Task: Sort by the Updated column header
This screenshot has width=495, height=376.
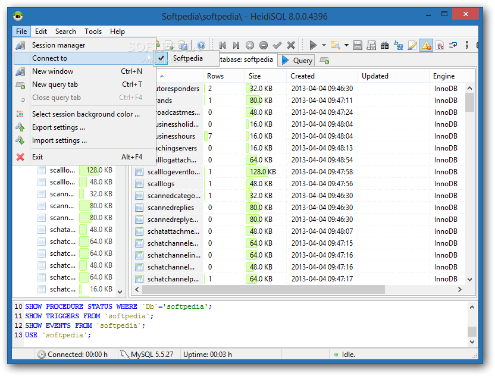Action: (x=393, y=76)
